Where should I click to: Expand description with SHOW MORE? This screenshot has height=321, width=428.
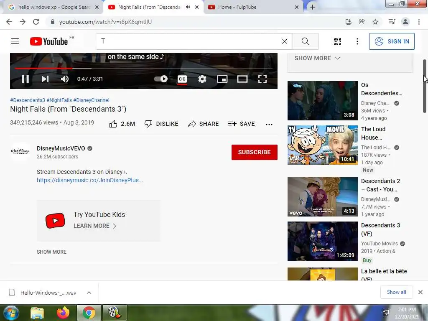click(51, 252)
